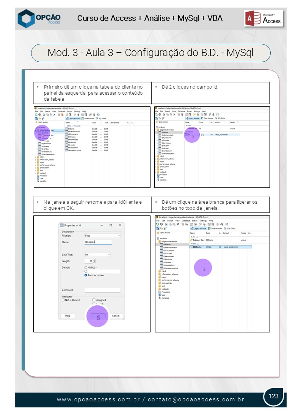Click Variables icon in the IdCliente fields window
Viewport: 301px width, 415px height.
tap(160, 298)
